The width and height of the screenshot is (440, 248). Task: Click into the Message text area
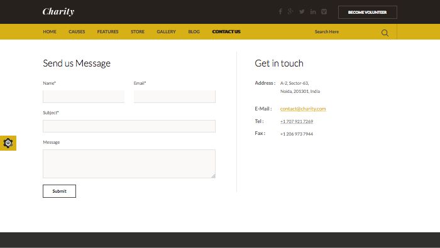tap(129, 164)
